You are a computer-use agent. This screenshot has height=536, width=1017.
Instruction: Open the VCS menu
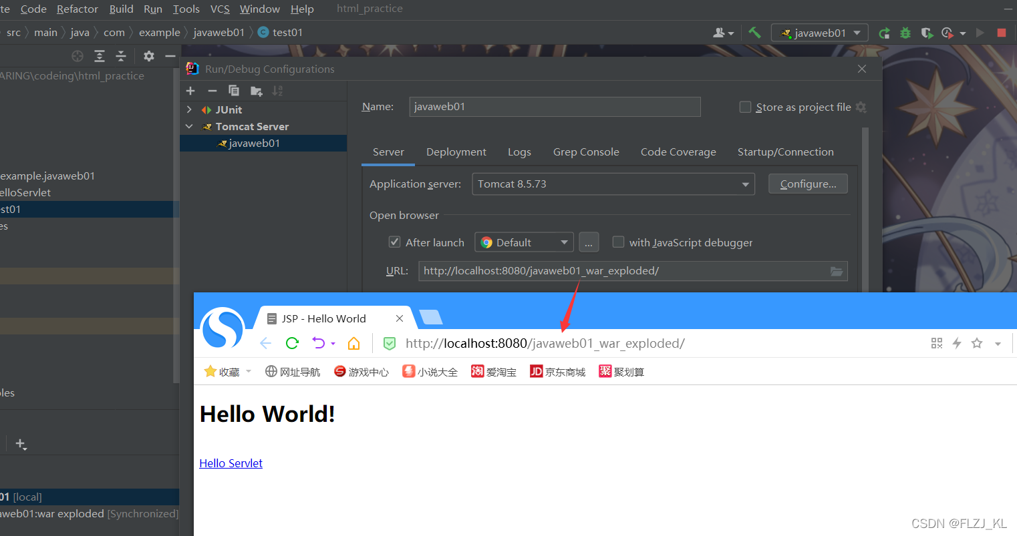220,9
